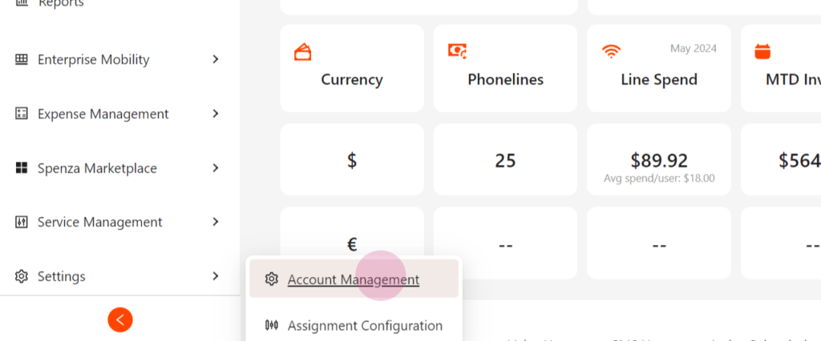Click the orange calendar icon above MTD
This screenshot has width=821, height=341.
[x=762, y=51]
